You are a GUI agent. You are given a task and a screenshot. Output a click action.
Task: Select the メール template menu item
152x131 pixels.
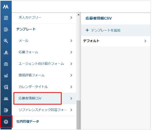[x=24, y=41]
